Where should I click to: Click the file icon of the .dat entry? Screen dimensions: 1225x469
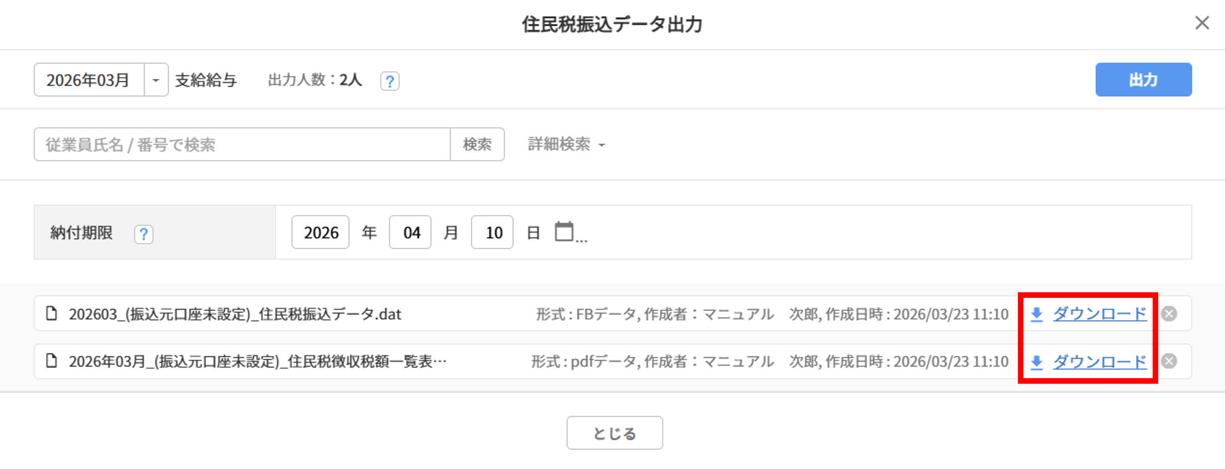point(52,314)
